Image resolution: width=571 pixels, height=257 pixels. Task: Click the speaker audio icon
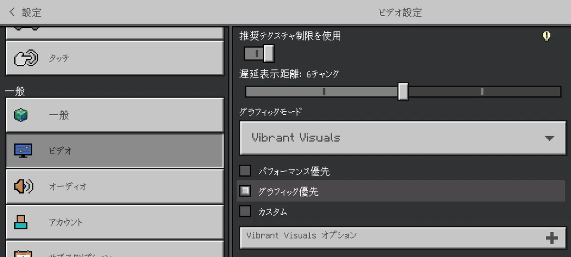click(23, 186)
